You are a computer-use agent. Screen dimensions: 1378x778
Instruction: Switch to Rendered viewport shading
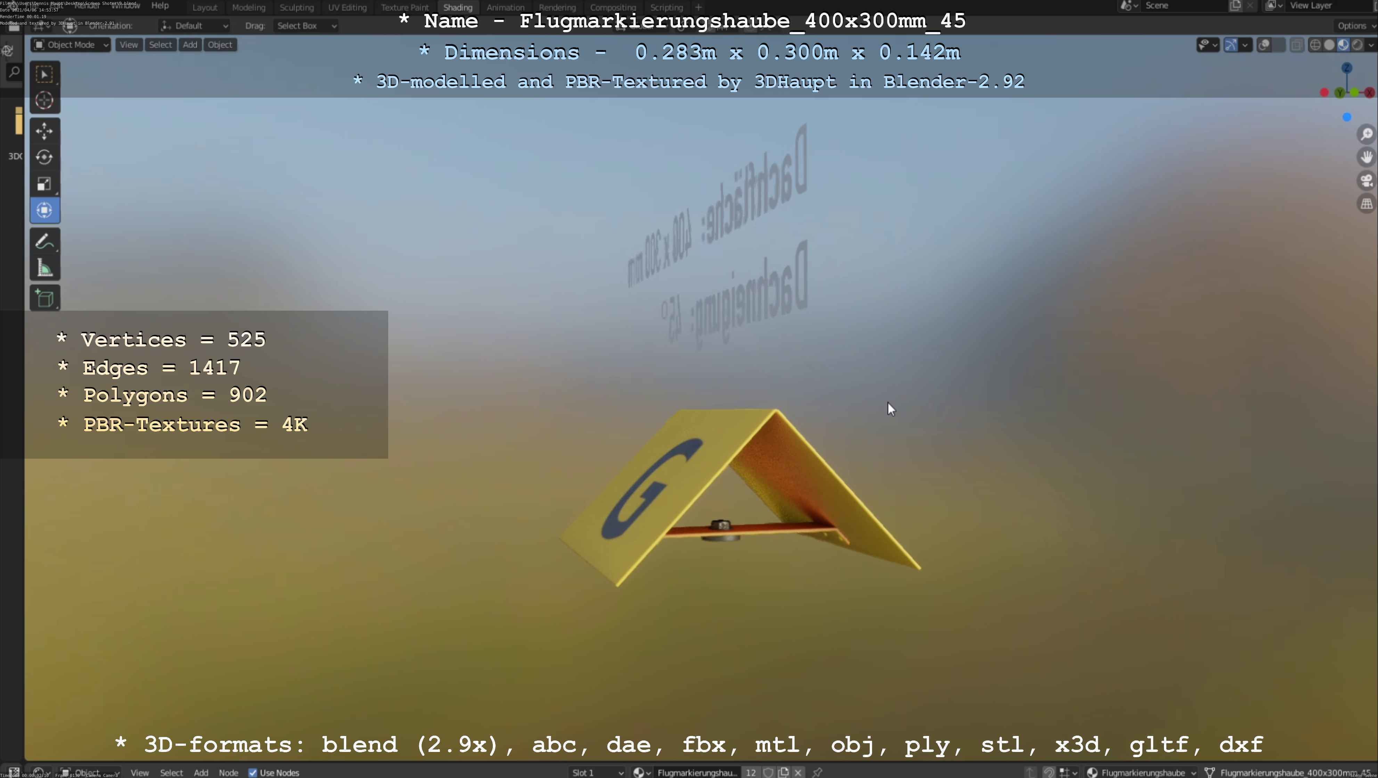point(1357,45)
